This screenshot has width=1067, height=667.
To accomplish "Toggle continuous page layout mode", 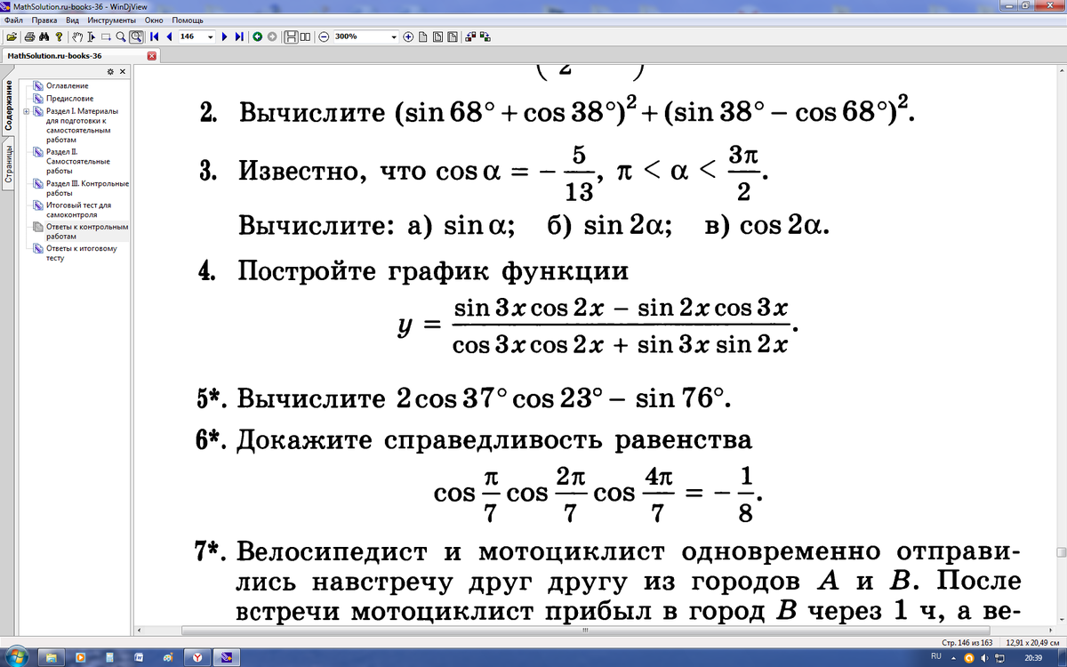I will coord(291,37).
